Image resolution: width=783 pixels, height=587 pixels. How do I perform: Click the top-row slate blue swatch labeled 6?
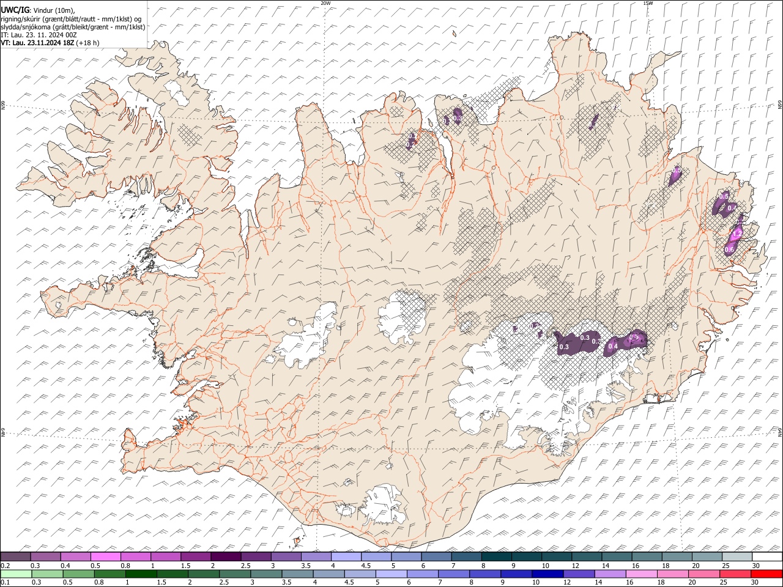pos(436,557)
